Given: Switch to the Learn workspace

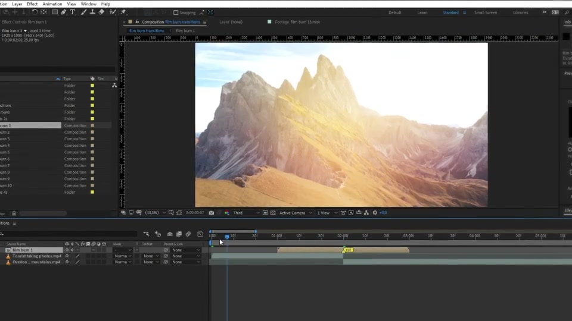Looking at the screenshot, I should click(422, 12).
